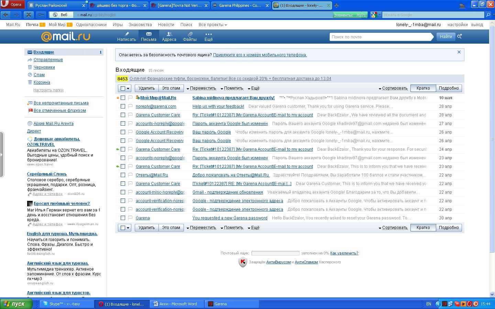Check the account-misc-noreply message checkbox
Viewport: 495px width, 309px height.
[x=123, y=192]
